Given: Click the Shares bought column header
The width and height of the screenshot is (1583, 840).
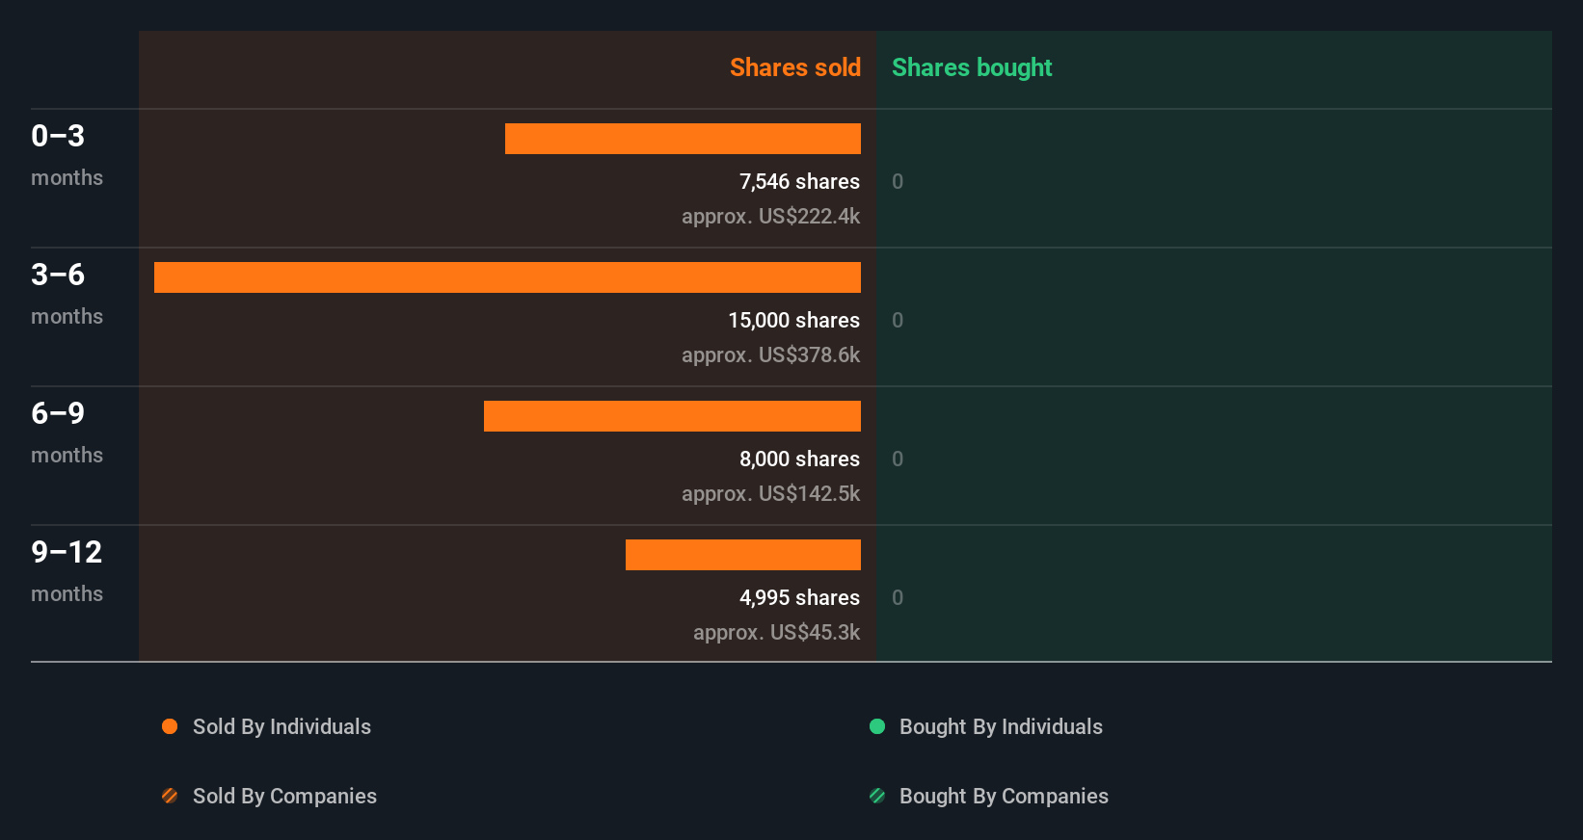Looking at the screenshot, I should (972, 67).
